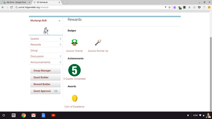Viewport: 212px width, 119px height.
Task: Click the red and green extension icon
Action: pyautogui.click(x=180, y=8)
